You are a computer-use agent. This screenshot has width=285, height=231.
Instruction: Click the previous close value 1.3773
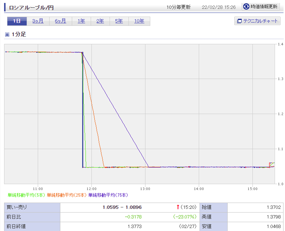click(x=134, y=227)
